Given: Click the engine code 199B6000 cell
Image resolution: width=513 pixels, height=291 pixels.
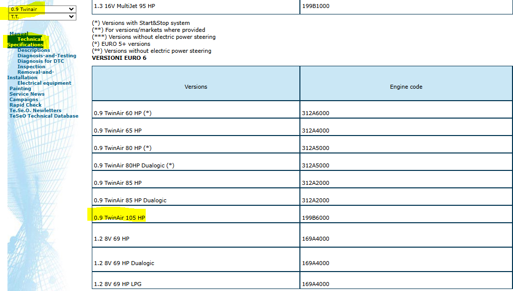Looking at the screenshot, I should [315, 218].
